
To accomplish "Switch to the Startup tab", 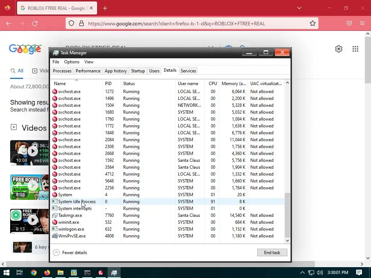I will click(138, 71).
